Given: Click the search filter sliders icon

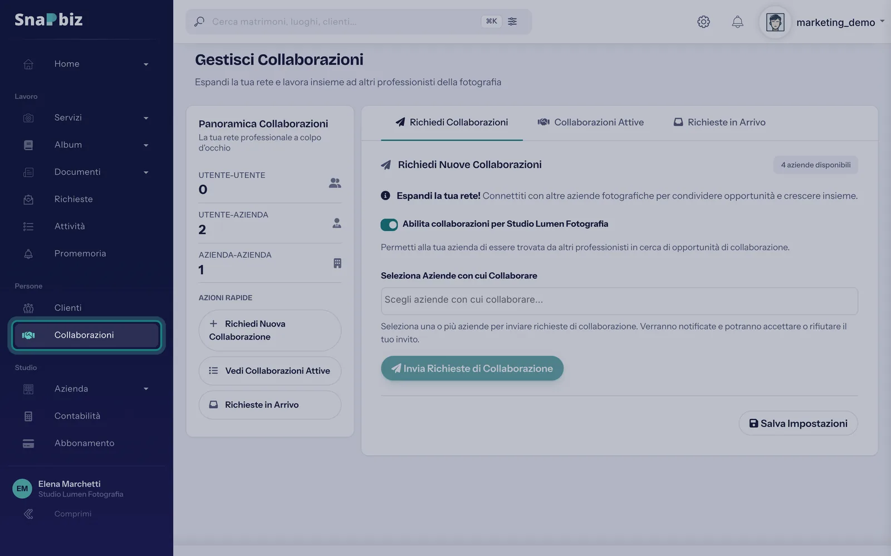Looking at the screenshot, I should coord(512,21).
